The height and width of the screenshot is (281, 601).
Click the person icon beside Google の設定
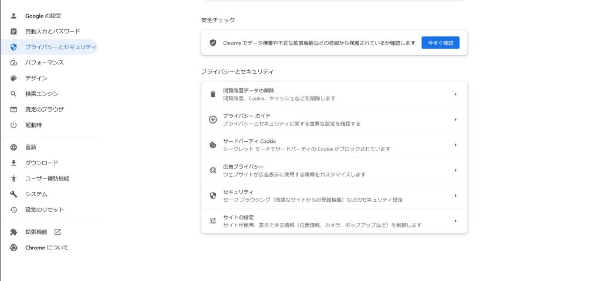pos(13,16)
